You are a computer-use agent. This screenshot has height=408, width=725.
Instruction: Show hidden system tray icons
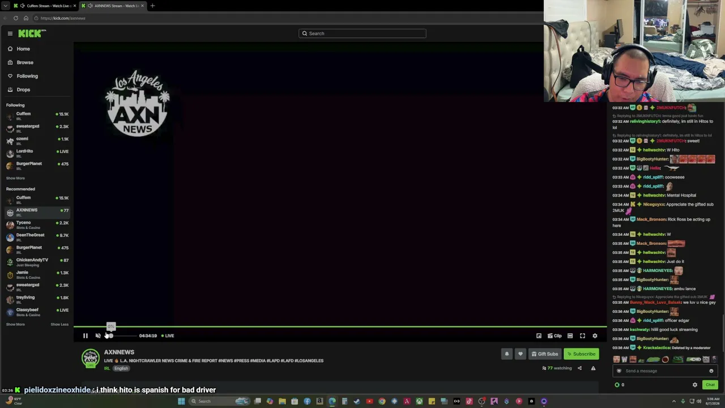coord(674,401)
